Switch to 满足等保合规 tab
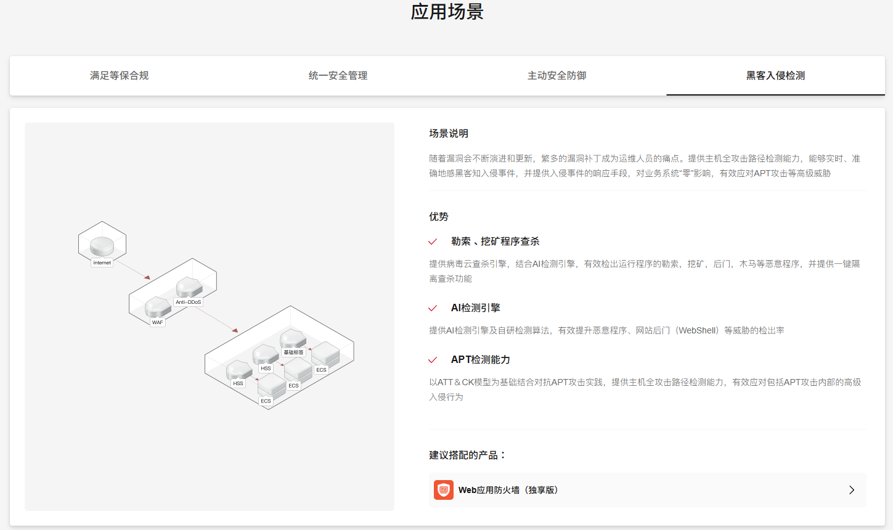893x530 pixels. (x=119, y=76)
